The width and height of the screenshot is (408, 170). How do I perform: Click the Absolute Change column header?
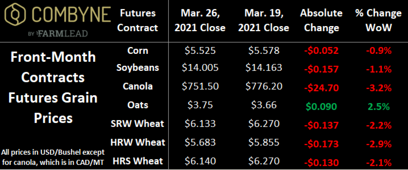click(x=322, y=20)
